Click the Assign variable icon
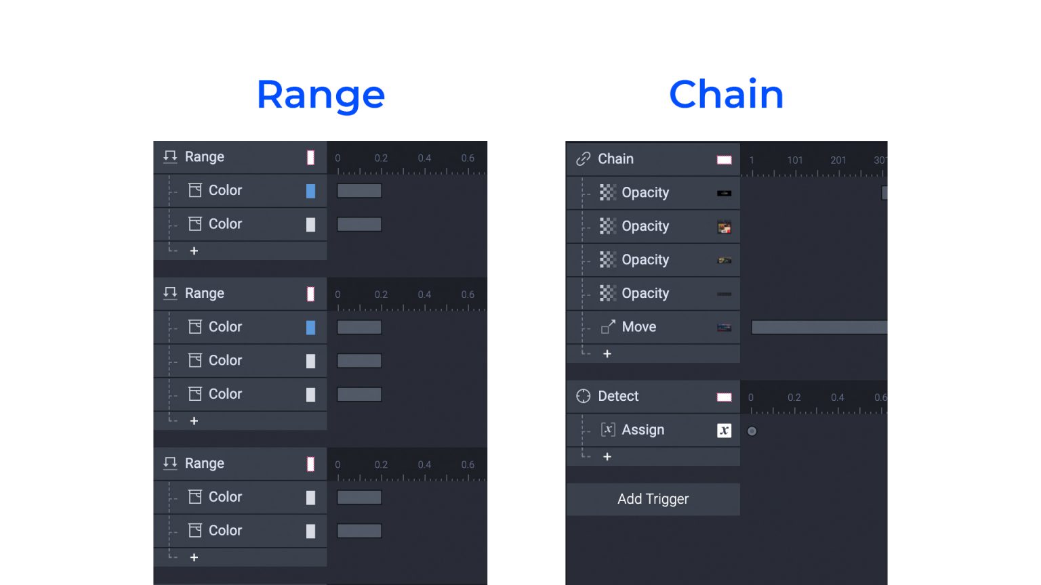Viewport: 1041px width, 585px height. point(608,430)
